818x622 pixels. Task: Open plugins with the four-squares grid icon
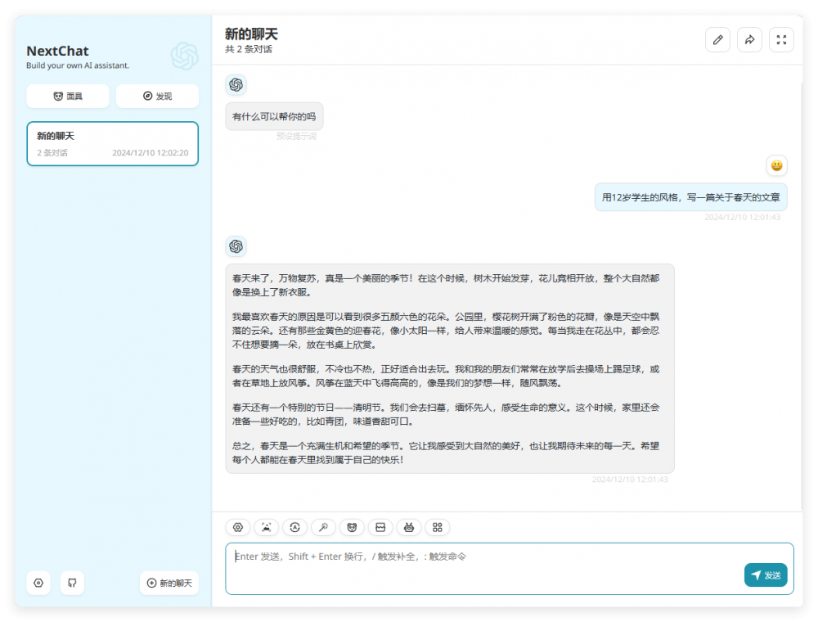pyautogui.click(x=437, y=528)
